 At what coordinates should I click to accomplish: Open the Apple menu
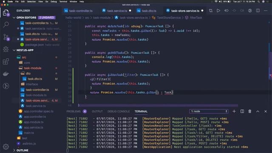pos(4,2)
